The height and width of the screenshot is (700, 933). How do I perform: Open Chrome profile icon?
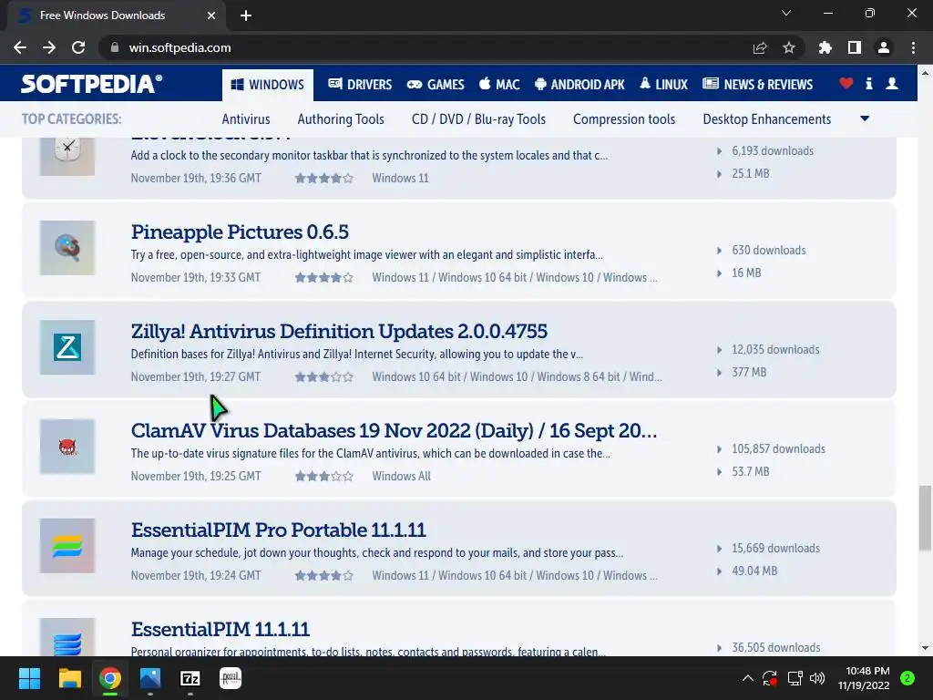click(884, 47)
